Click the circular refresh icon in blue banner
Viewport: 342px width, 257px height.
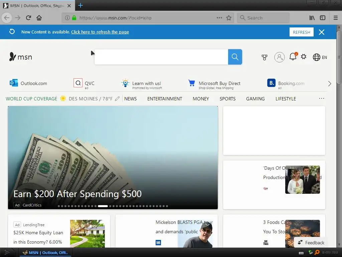click(12, 32)
